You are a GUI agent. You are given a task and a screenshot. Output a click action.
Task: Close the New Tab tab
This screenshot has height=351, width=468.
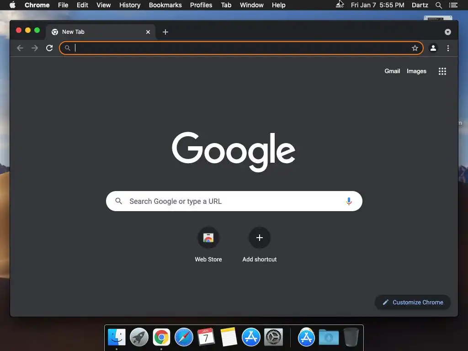(148, 32)
